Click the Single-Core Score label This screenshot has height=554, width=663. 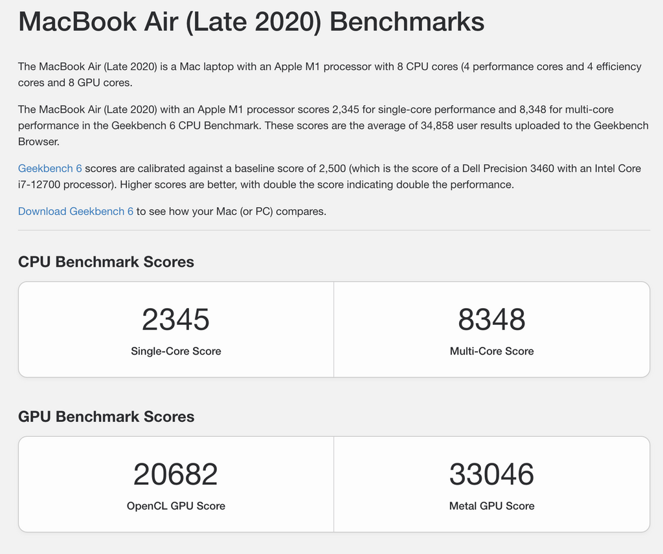coord(176,351)
